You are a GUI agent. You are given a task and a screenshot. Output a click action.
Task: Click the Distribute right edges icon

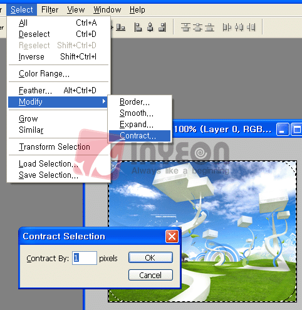(251, 27)
